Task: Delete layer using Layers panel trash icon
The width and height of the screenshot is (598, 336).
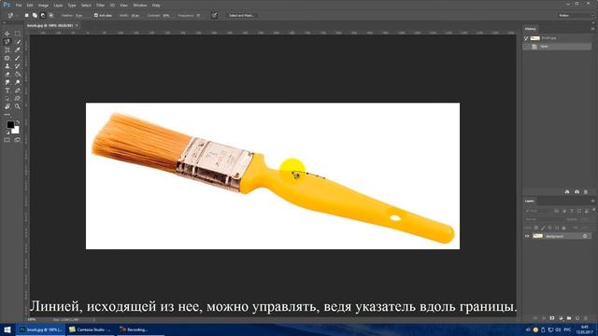Action: tap(586, 318)
